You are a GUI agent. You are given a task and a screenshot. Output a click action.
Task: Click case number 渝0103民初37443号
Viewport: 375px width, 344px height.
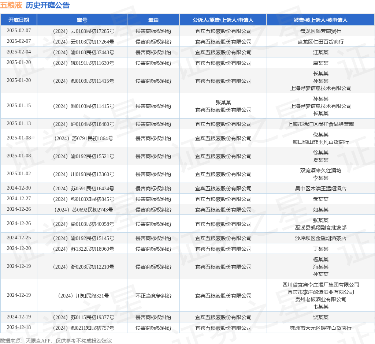83,52
